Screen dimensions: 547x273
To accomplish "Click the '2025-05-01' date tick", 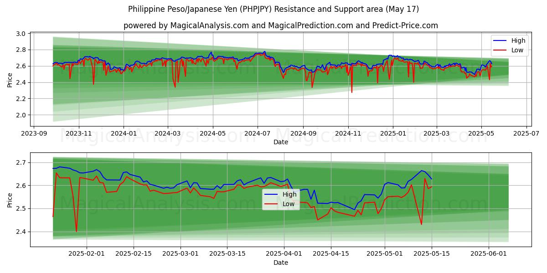I will tap(385, 254).
